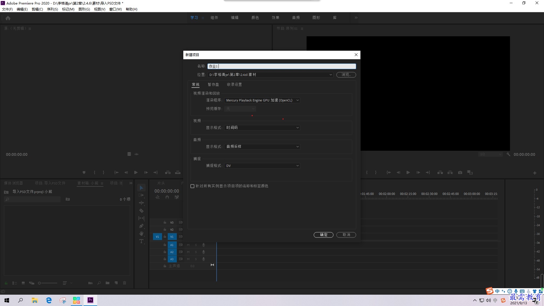Switch Project panel to icon view
Image resolution: width=544 pixels, height=306 pixels.
tap(23, 283)
